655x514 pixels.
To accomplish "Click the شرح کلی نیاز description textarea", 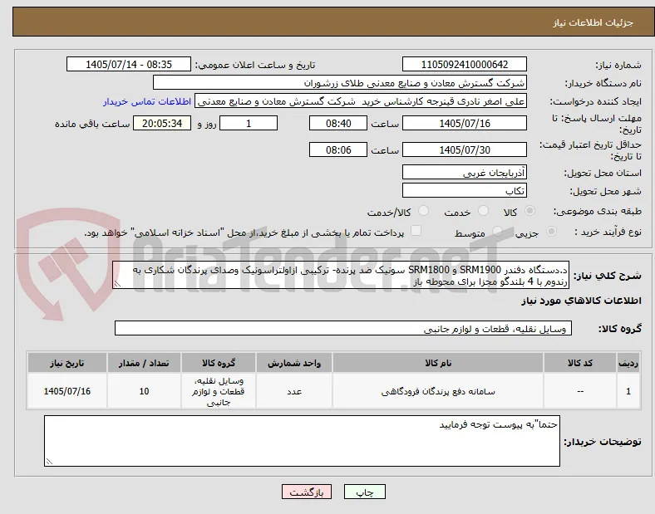I will click(341, 276).
